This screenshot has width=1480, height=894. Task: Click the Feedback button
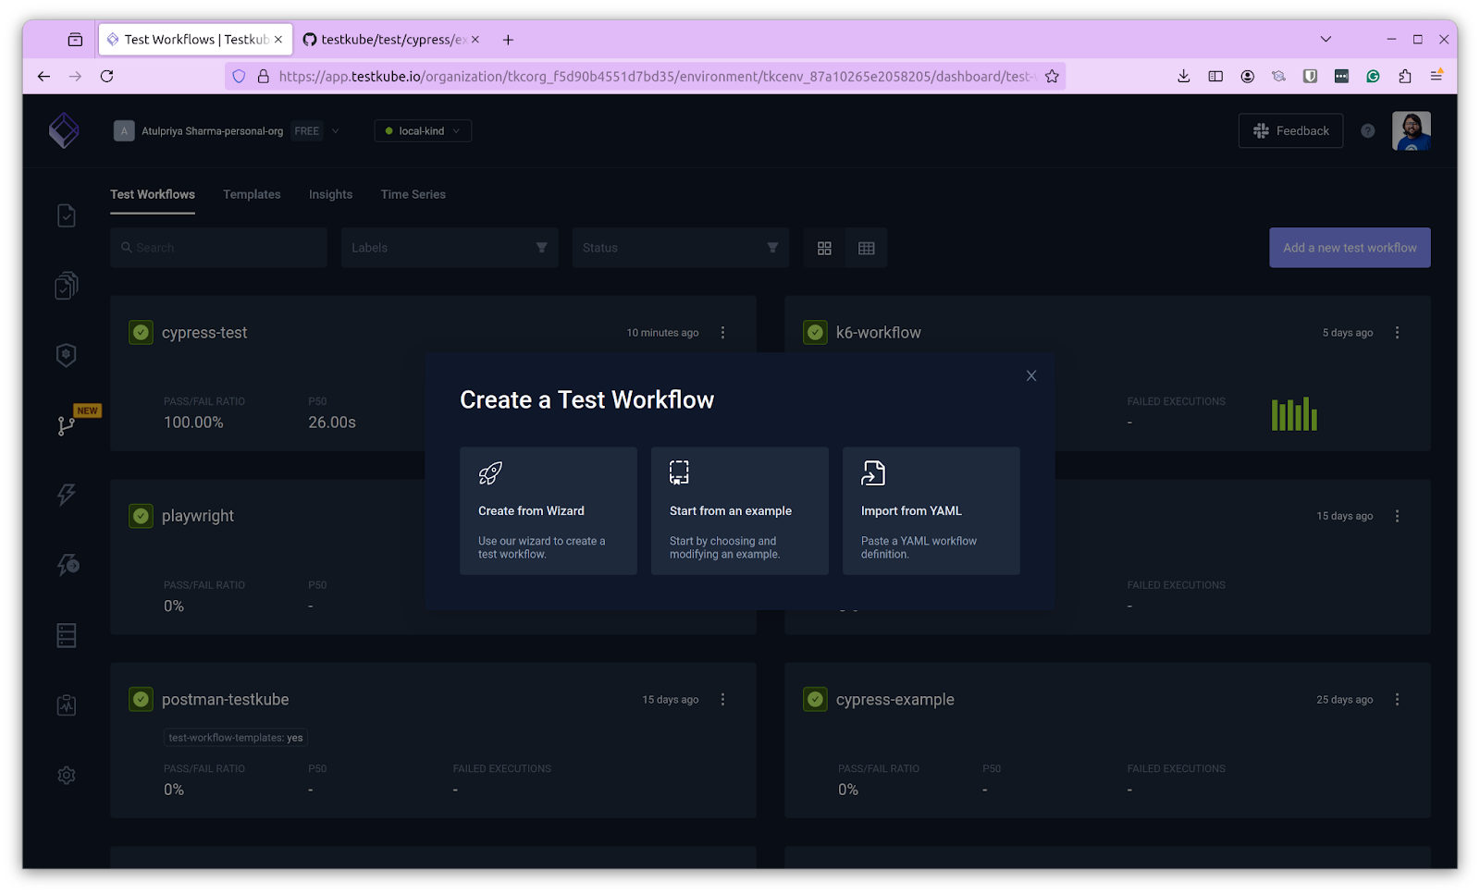point(1290,131)
